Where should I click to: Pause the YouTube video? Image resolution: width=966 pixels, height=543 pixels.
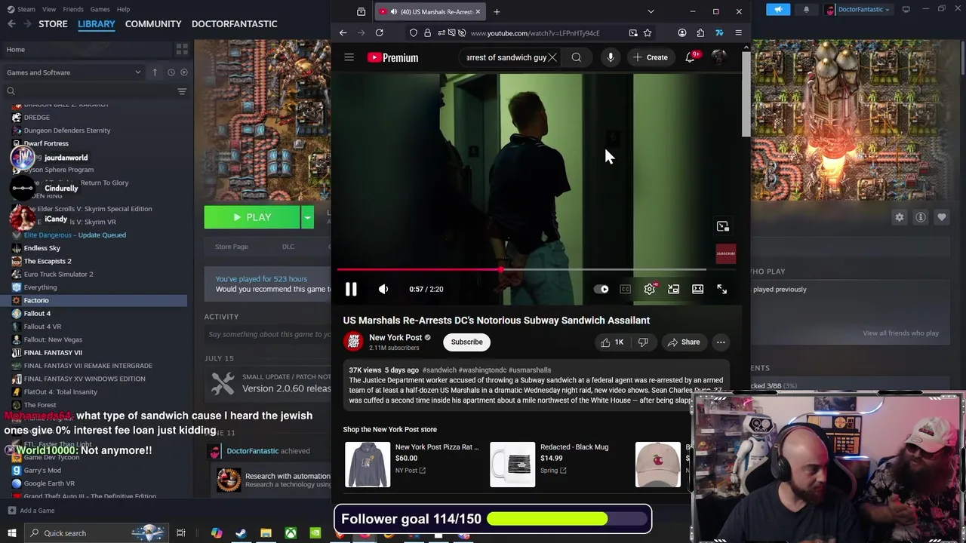tap(351, 289)
